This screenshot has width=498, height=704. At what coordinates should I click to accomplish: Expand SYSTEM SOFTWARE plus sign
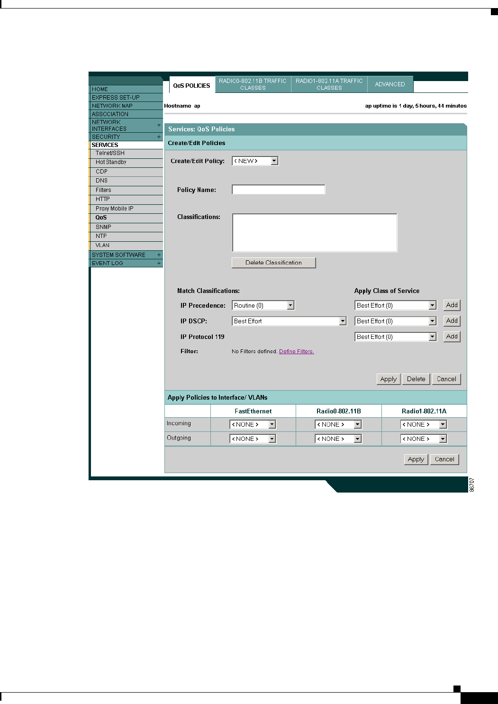(x=159, y=255)
